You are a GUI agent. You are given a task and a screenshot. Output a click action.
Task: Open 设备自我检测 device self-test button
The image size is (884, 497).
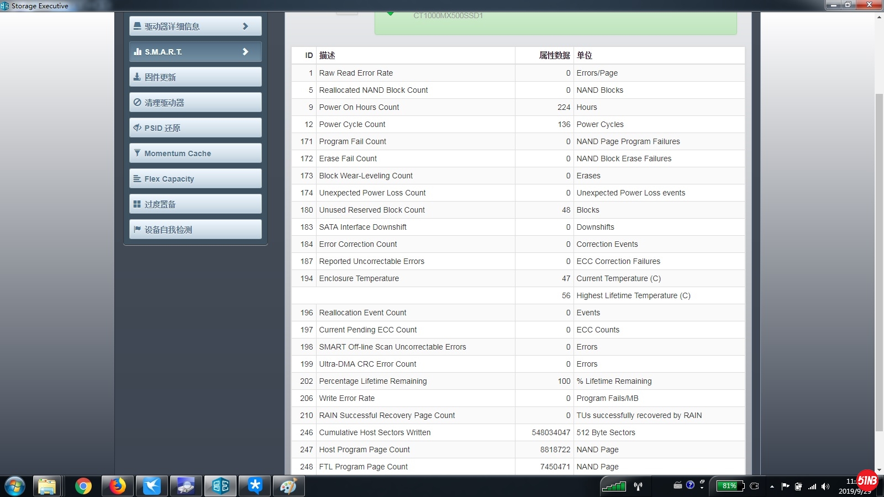click(194, 230)
